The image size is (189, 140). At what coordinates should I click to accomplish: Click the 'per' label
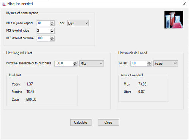(x=62, y=23)
